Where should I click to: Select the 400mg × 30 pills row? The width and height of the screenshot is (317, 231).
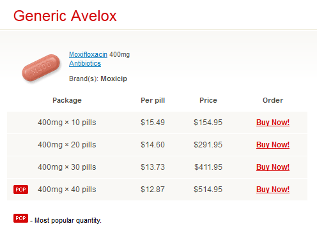(157, 167)
